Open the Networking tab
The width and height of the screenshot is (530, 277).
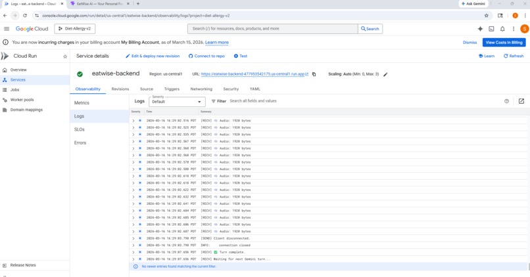[x=201, y=89]
